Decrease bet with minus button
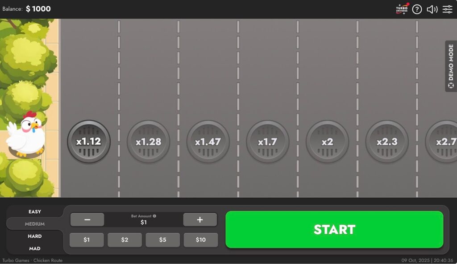 [x=87, y=219]
